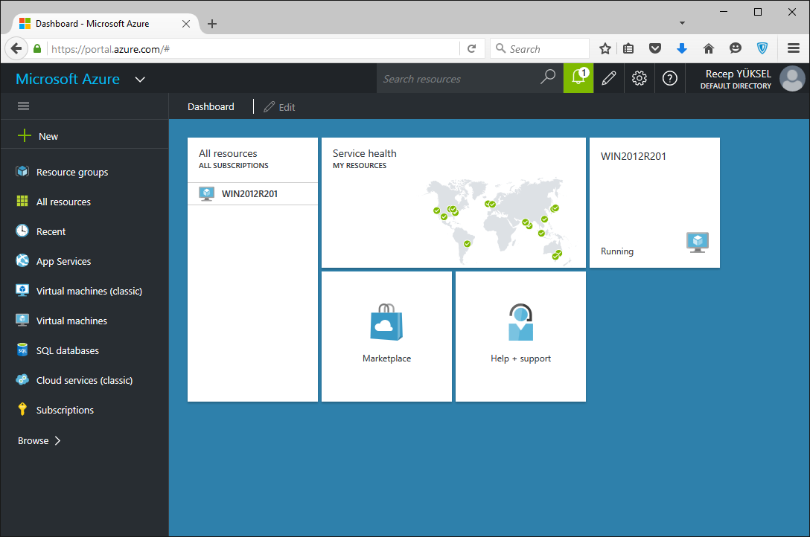Click the Dashboard title label

click(x=211, y=107)
